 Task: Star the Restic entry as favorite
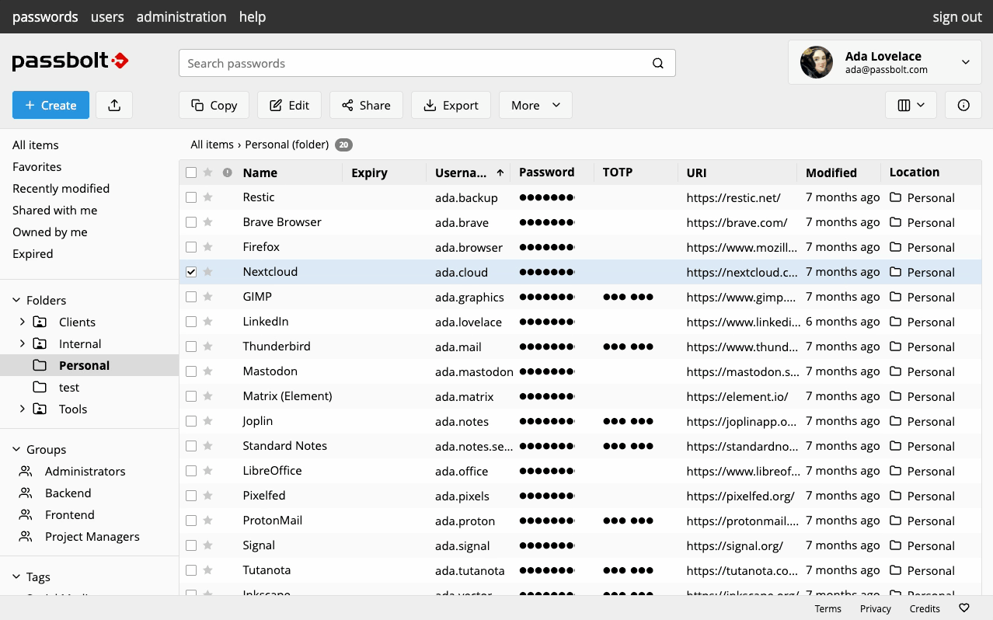tap(207, 197)
